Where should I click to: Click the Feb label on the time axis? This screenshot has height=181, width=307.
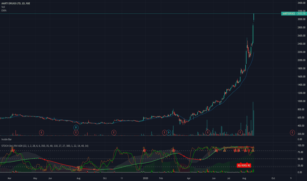coord(161,178)
